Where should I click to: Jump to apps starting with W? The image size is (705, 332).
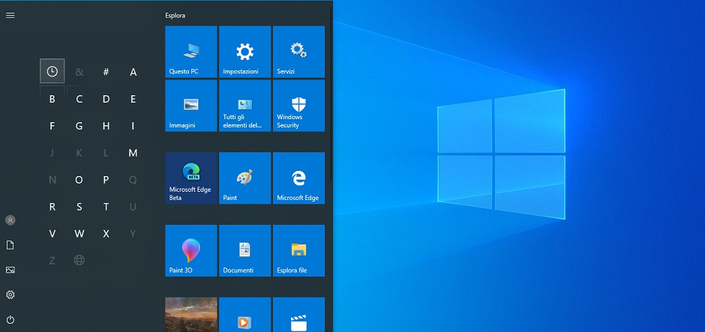tap(79, 234)
